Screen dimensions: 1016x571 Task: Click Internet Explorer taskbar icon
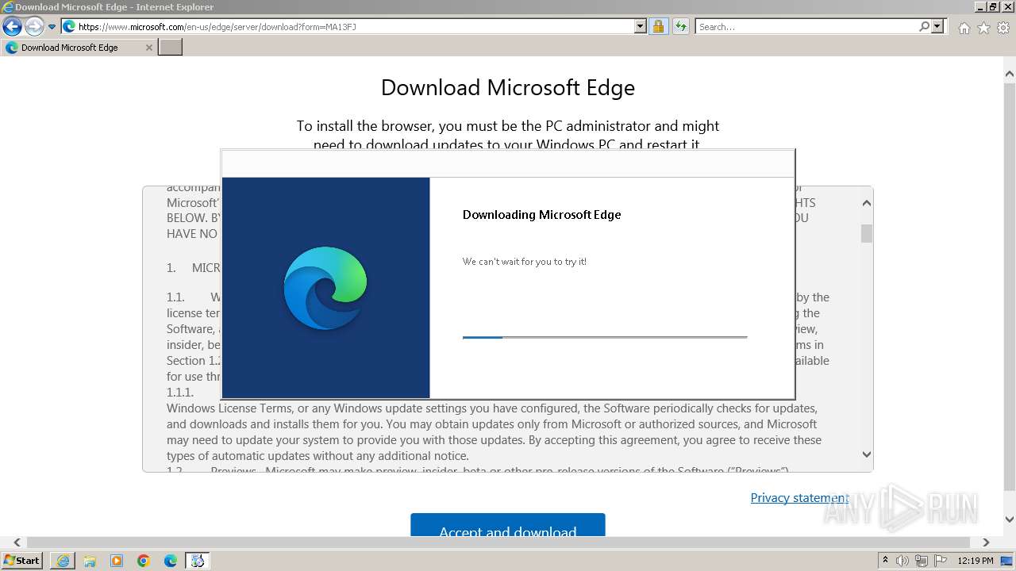click(x=63, y=561)
